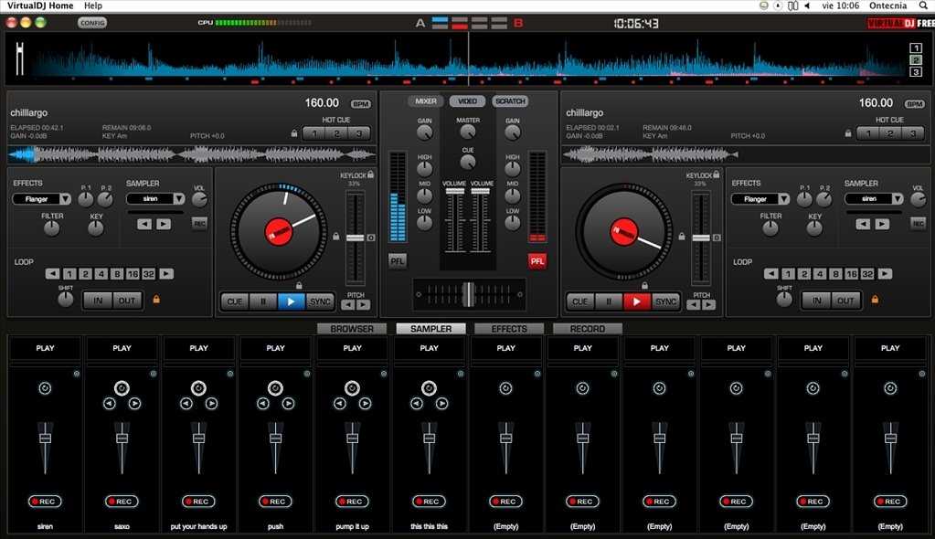Click left deck sampler REC button
Image resolution: width=935 pixels, height=539 pixels.
[x=200, y=223]
